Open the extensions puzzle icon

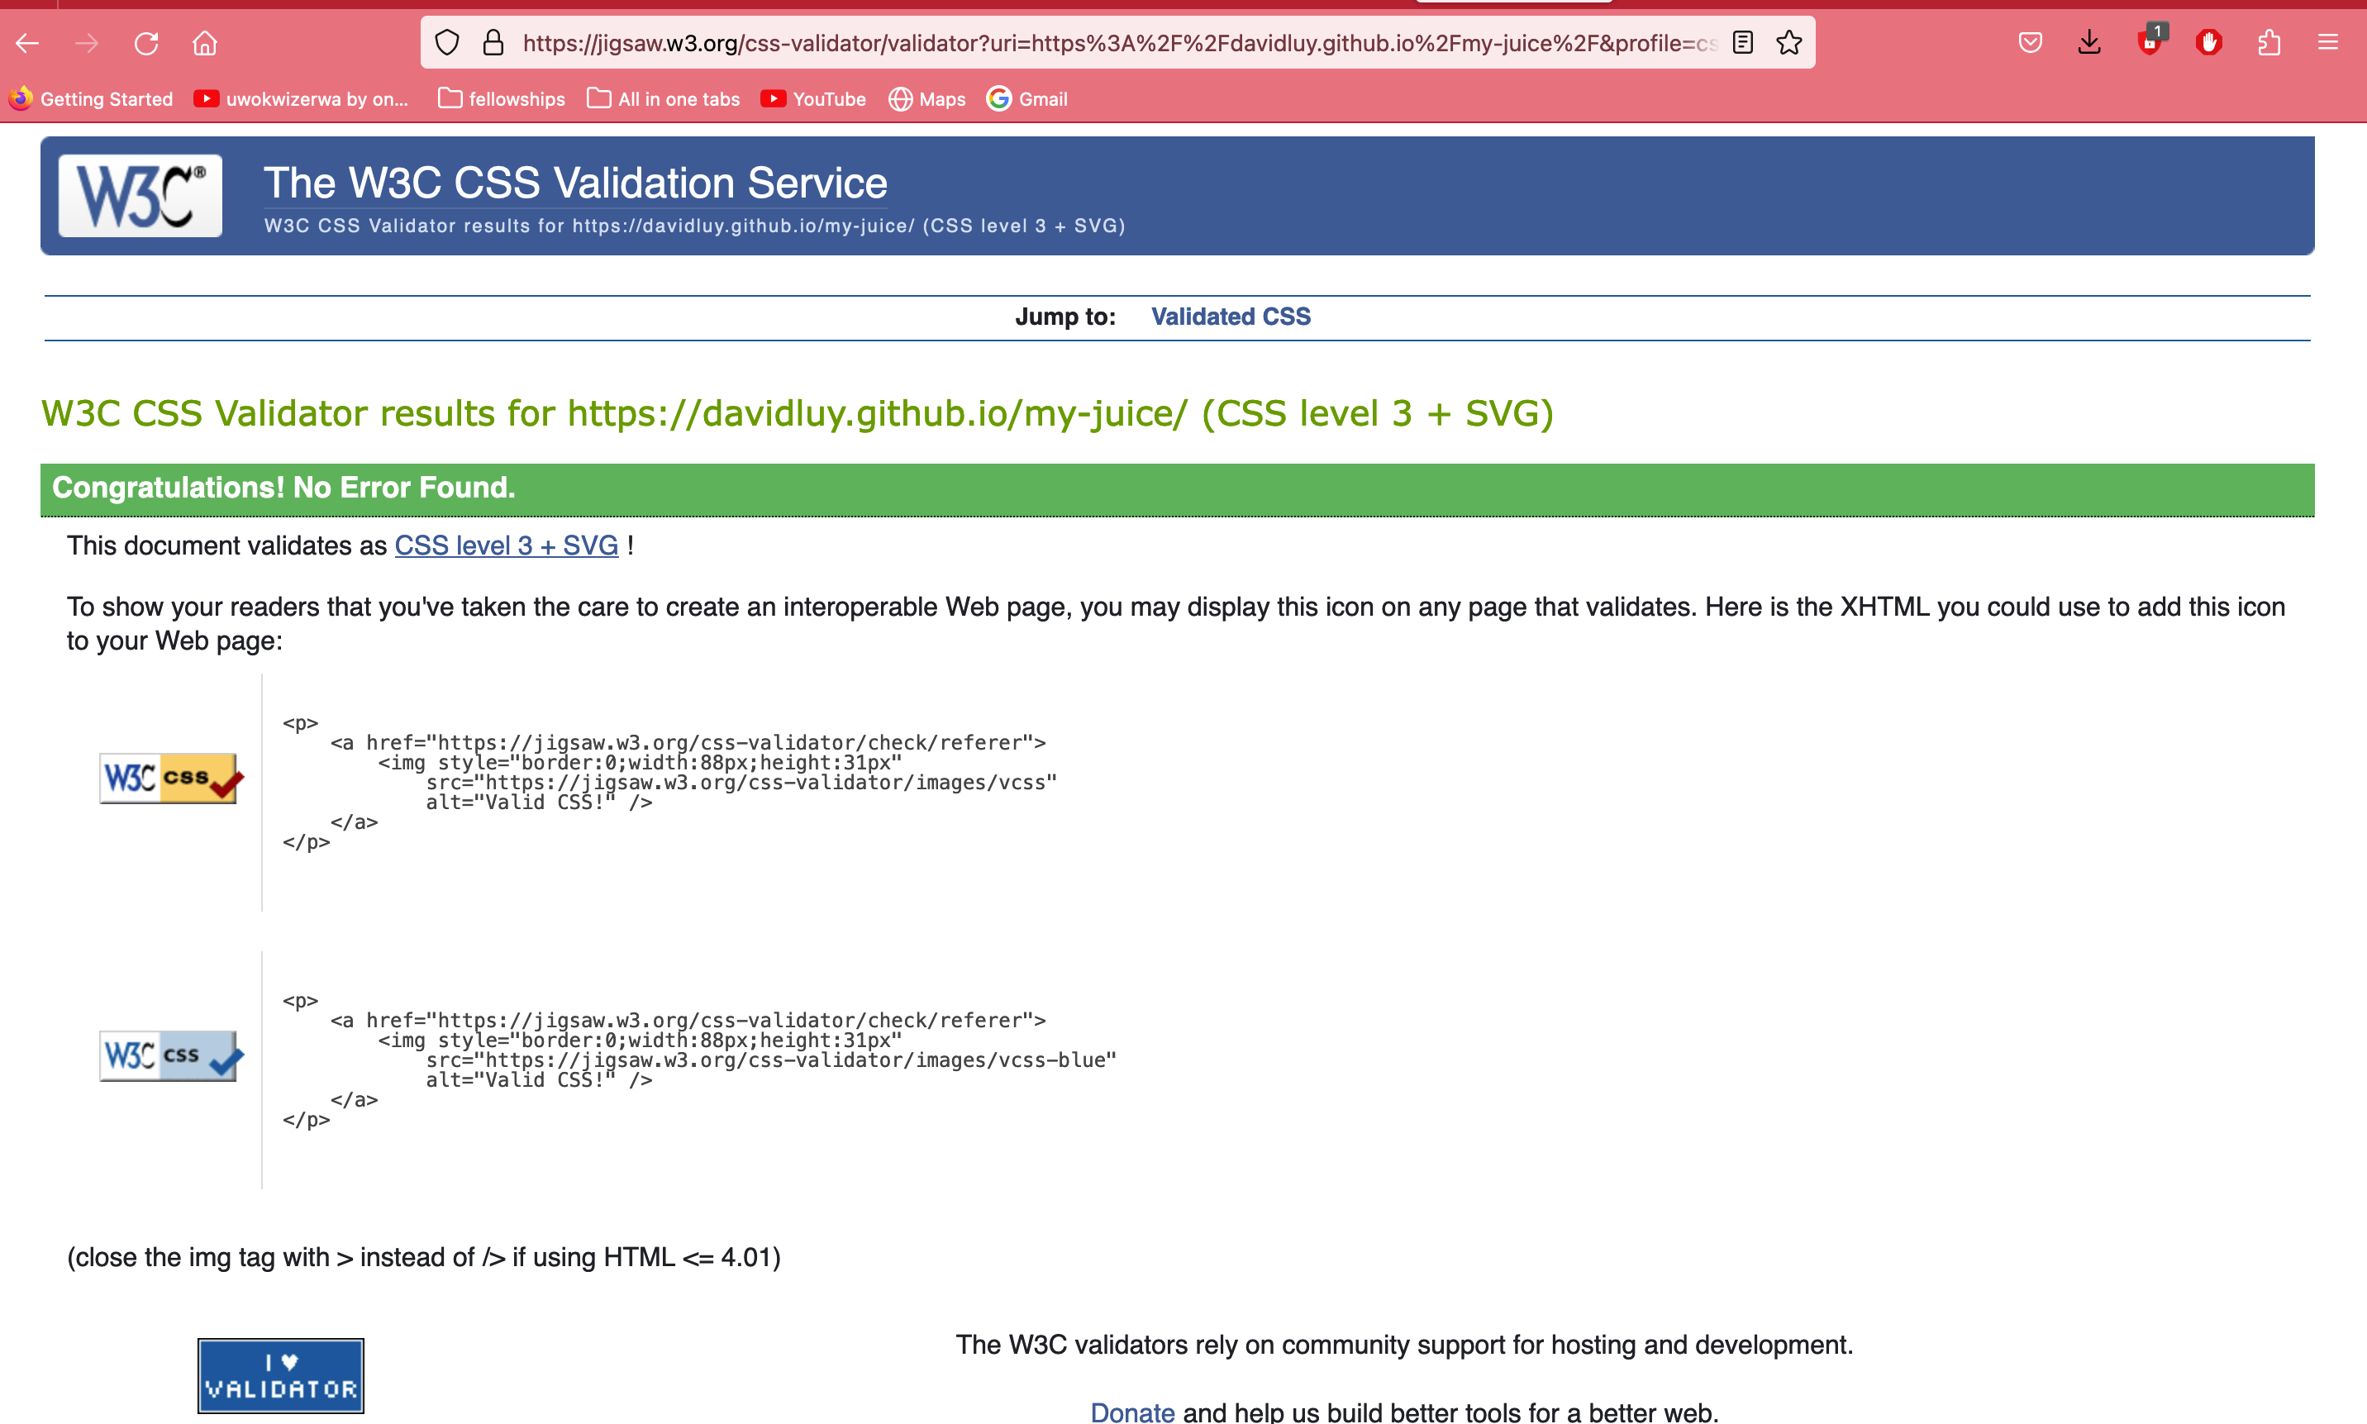(x=2268, y=43)
